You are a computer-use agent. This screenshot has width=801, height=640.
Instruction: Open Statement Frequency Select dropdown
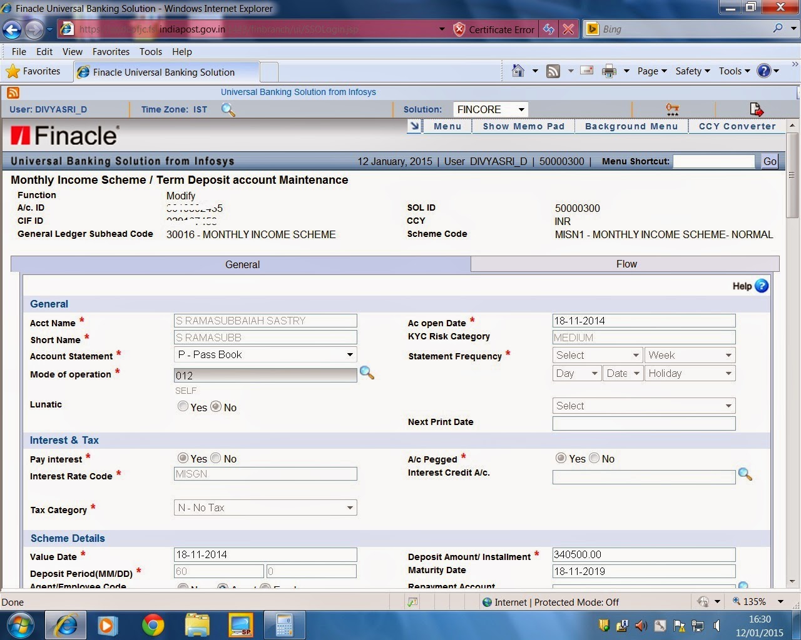598,355
